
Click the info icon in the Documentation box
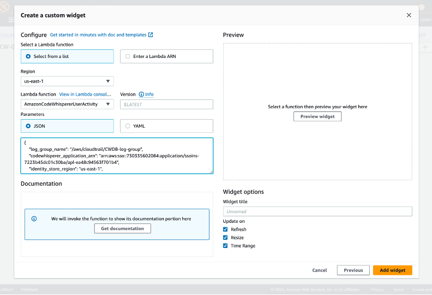pos(34,219)
